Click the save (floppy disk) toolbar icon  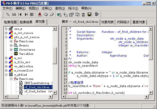[x=89, y=14]
